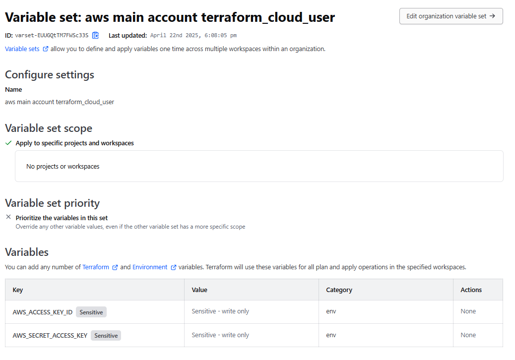Click Sensitive badge on AWS_ACCESS_KEY_ID row
The image size is (515, 360).
tap(91, 311)
